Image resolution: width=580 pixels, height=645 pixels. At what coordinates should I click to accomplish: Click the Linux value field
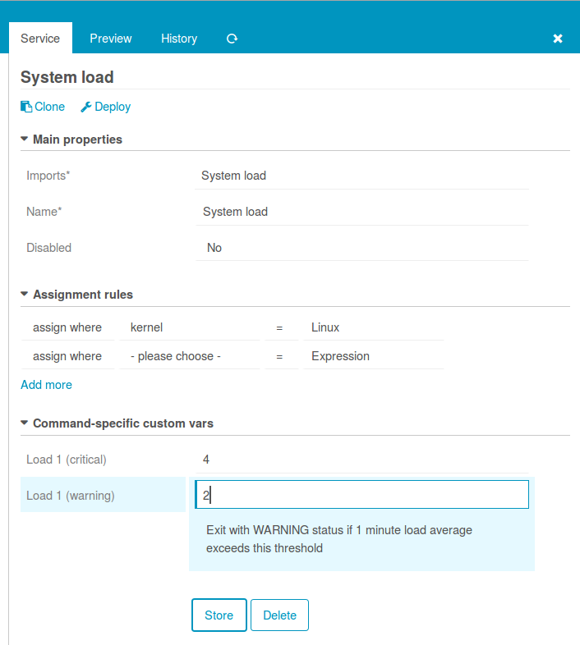coord(374,327)
